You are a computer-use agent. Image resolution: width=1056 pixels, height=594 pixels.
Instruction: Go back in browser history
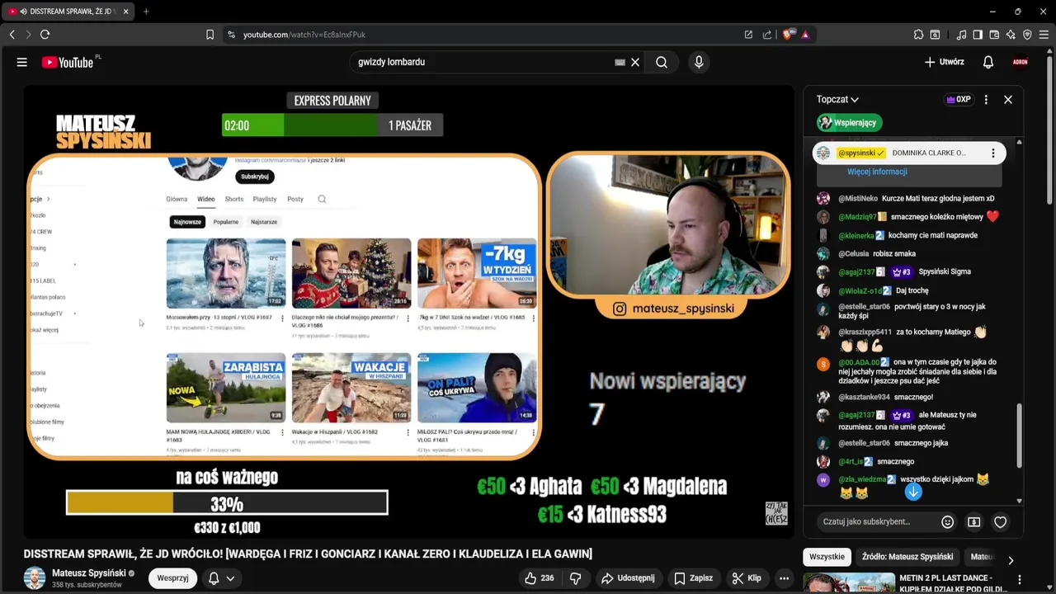[12, 35]
